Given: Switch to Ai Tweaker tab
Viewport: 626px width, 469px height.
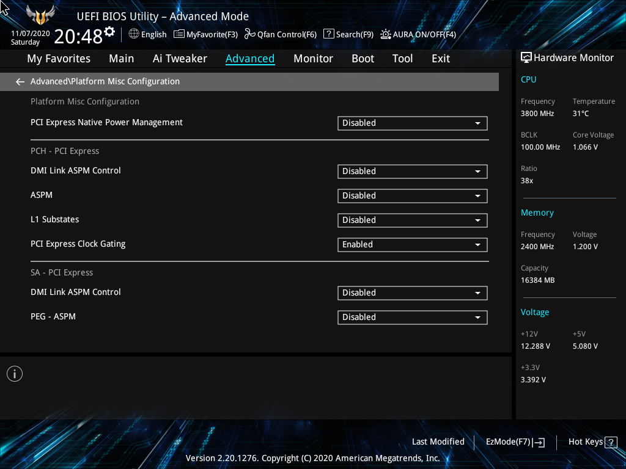Looking at the screenshot, I should [x=180, y=59].
